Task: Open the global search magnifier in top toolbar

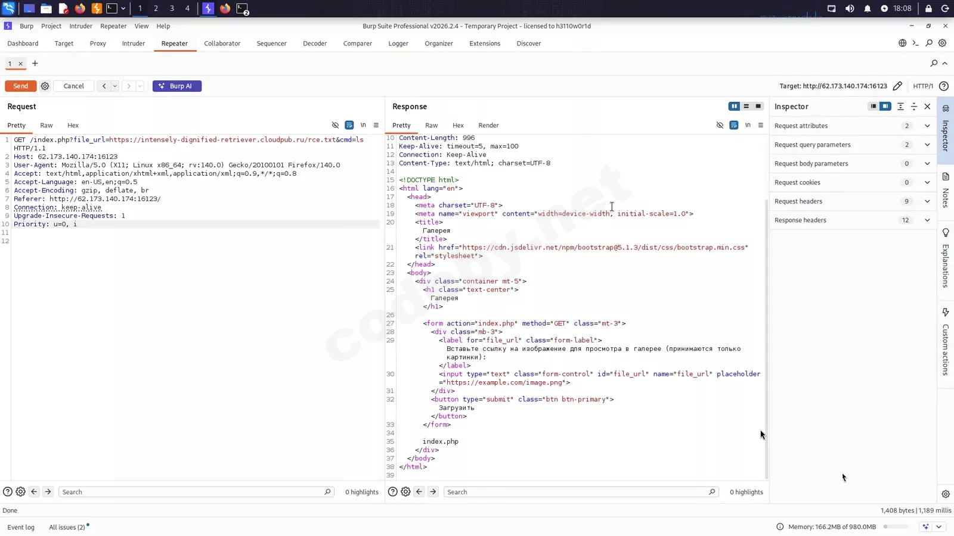Action: coord(929,43)
